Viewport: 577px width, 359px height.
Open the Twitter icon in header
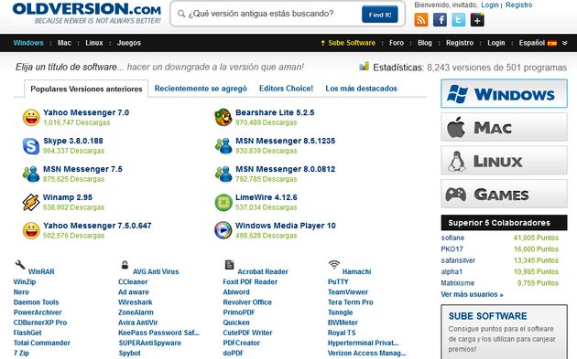pos(459,20)
